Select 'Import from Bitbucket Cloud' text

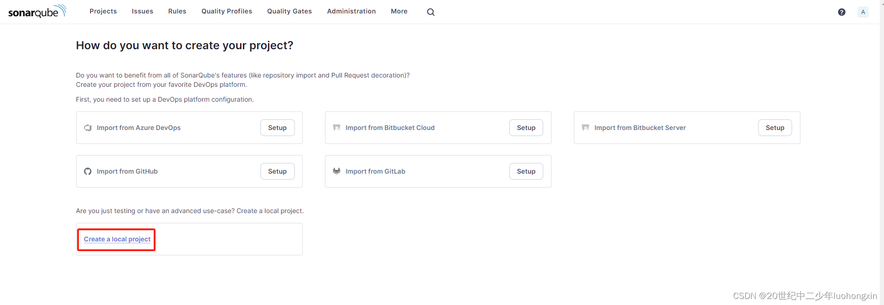pyautogui.click(x=390, y=128)
